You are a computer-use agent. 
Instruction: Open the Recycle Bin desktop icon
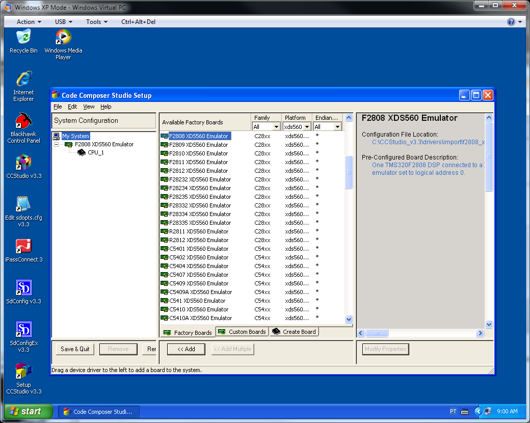tap(23, 41)
